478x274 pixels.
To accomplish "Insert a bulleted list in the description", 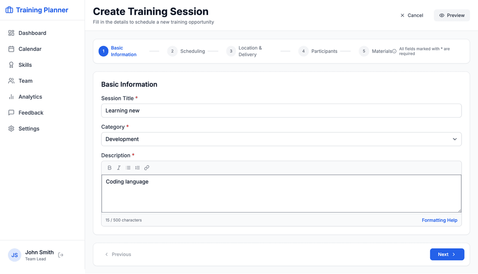I will tap(128, 167).
